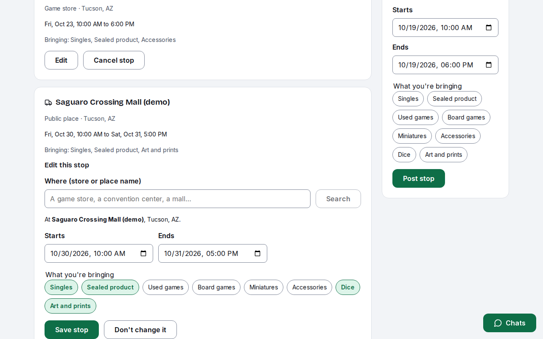The image size is (543, 339).
Task: Select Board games chip in new stop sidebar
Action: 466,117
